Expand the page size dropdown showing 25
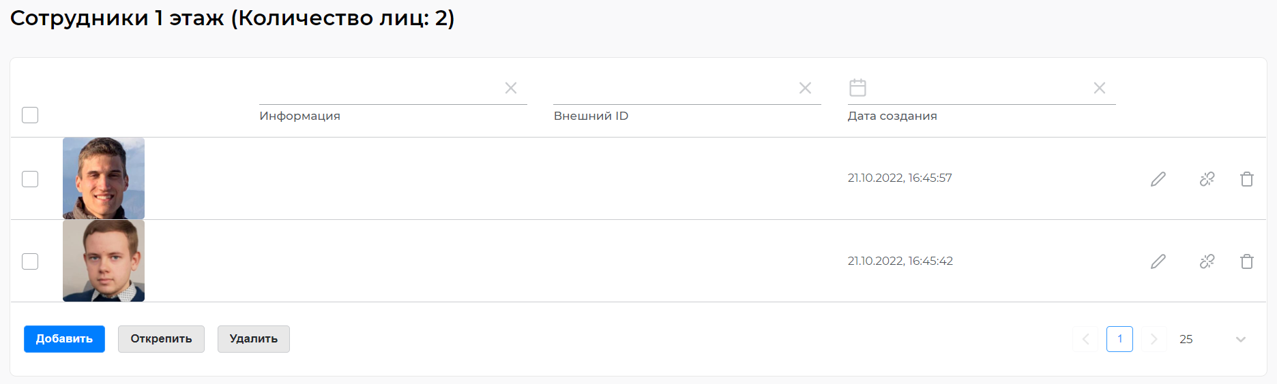This screenshot has width=1277, height=384. [1239, 339]
